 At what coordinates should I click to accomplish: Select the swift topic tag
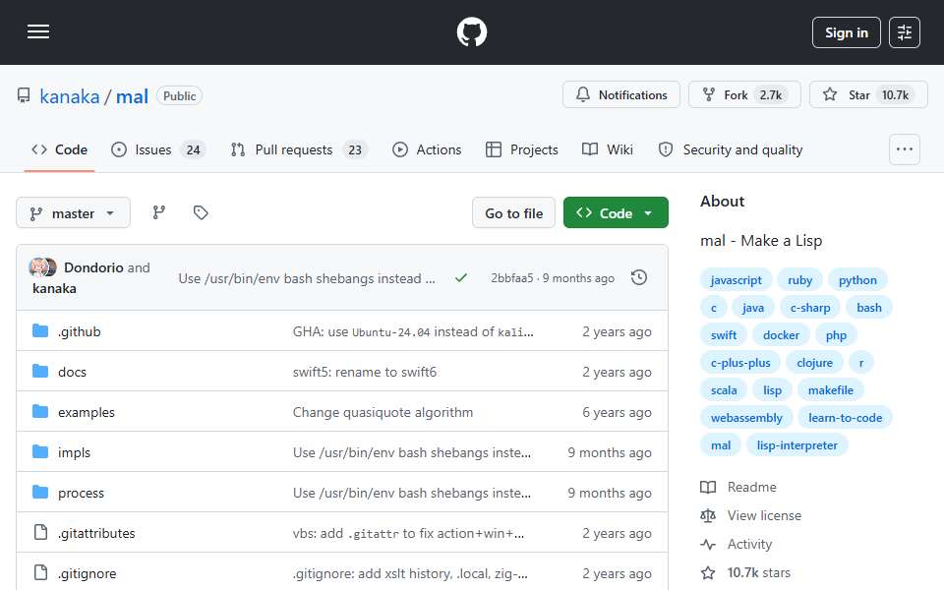click(723, 335)
